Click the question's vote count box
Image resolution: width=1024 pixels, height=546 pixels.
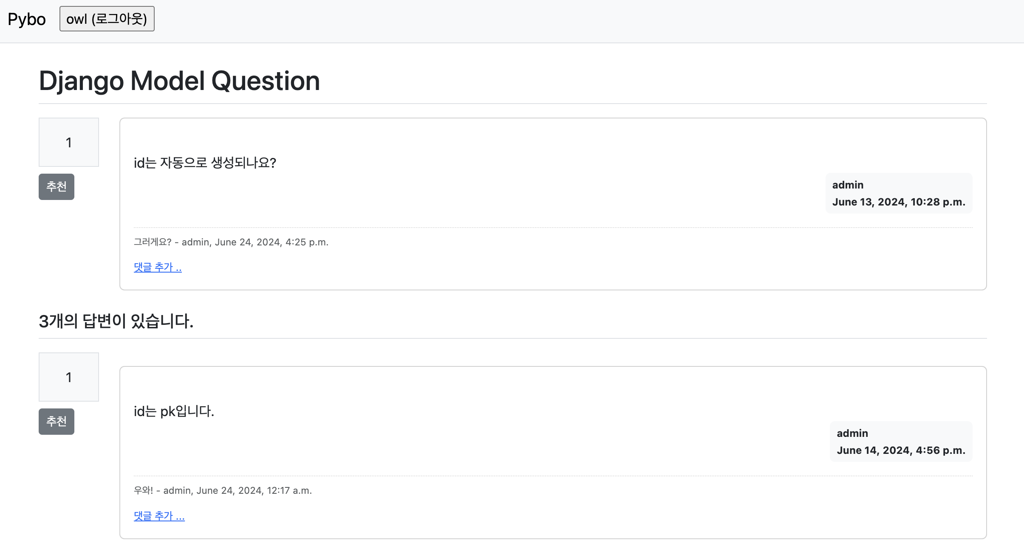[69, 143]
